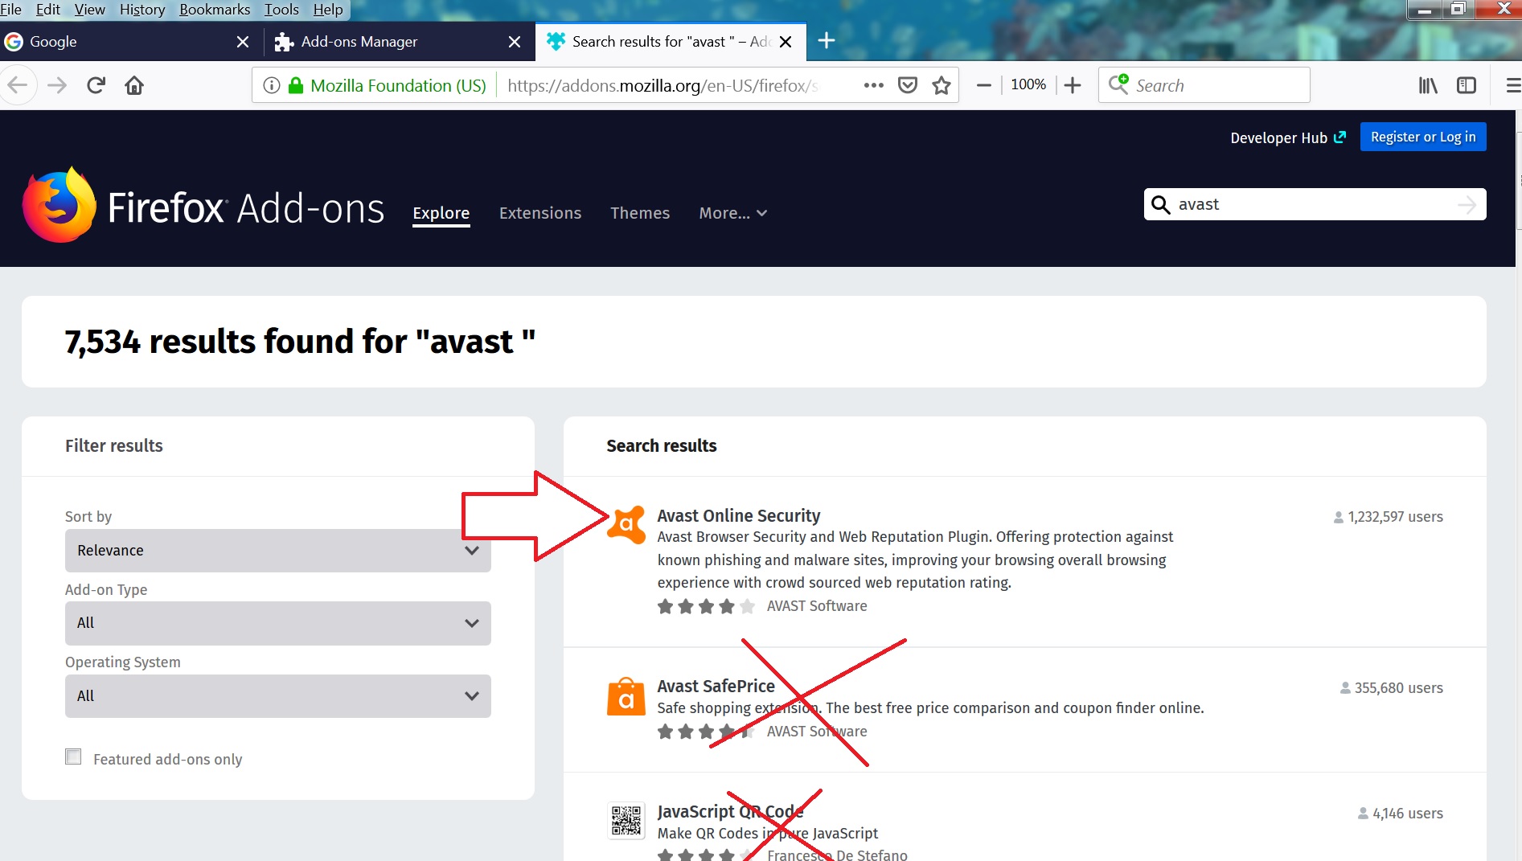Image resolution: width=1522 pixels, height=861 pixels.
Task: Open a new tab
Action: click(827, 41)
